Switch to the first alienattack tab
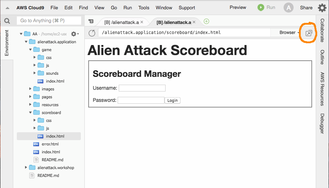The image size is (329, 188). [122, 22]
